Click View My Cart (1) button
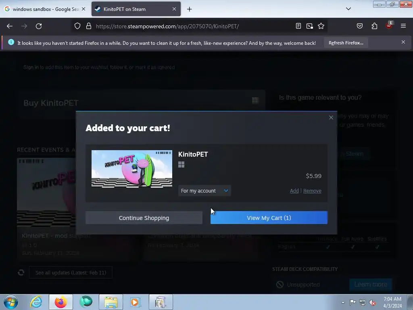 (x=269, y=218)
